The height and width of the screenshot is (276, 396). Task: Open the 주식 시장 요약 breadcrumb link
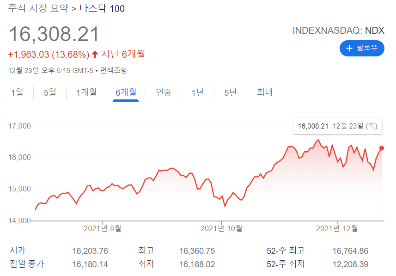38,8
